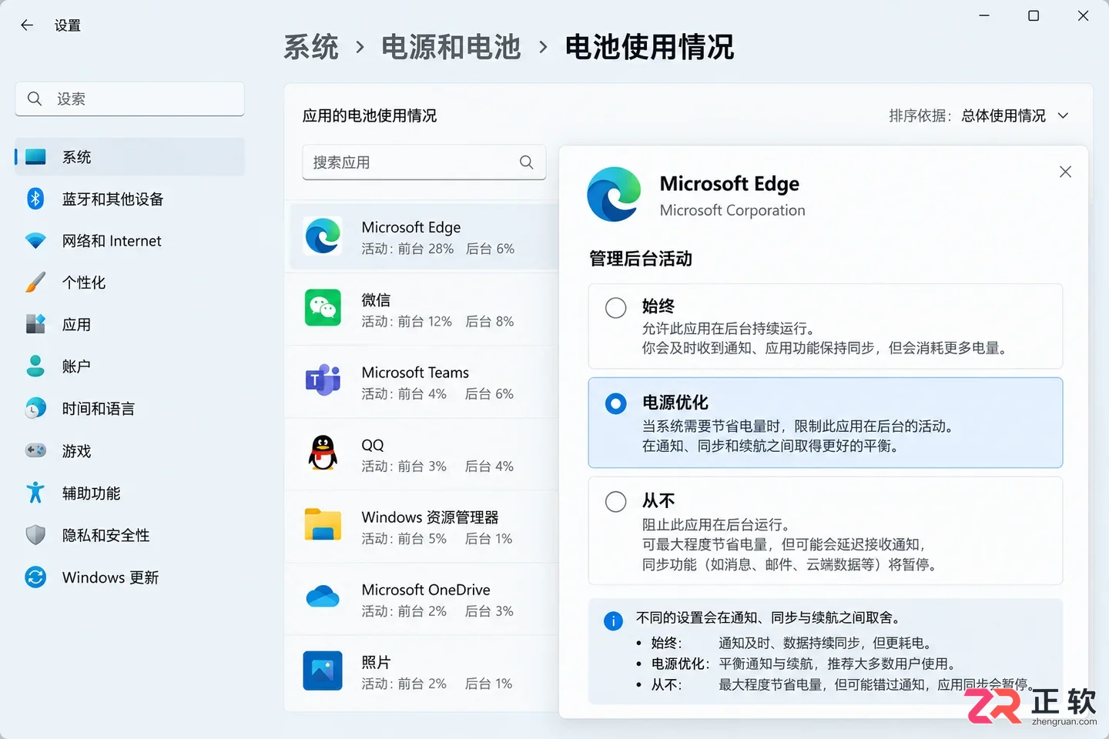This screenshot has width=1109, height=739.
Task: Select the 始终 radio button
Action: click(x=616, y=308)
